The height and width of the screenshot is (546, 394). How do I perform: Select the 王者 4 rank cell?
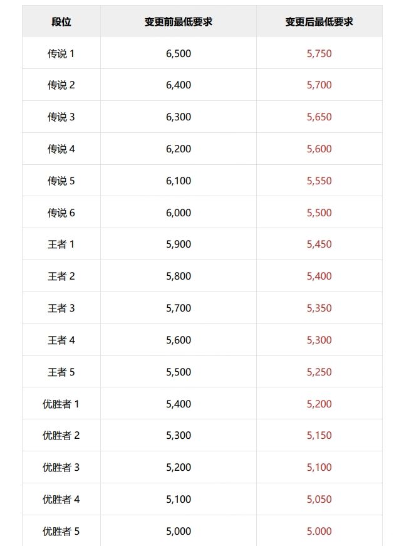61,340
